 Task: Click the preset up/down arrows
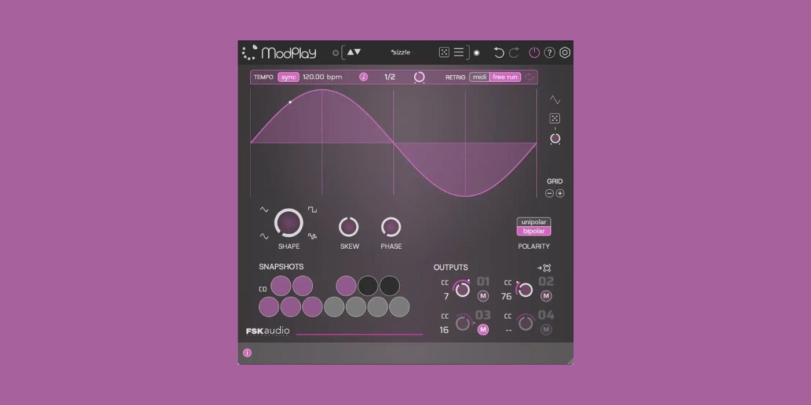(x=353, y=52)
